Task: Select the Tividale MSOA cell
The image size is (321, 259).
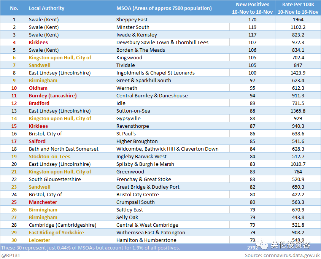Action: [x=126, y=65]
